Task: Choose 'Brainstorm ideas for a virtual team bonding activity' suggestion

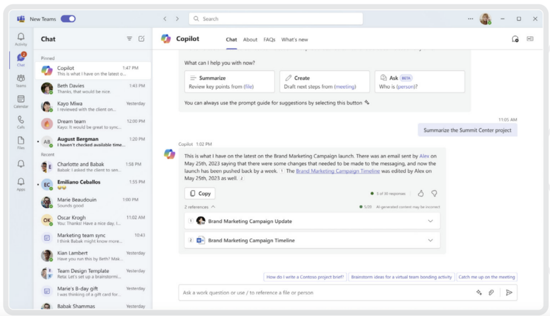Action: (401, 277)
